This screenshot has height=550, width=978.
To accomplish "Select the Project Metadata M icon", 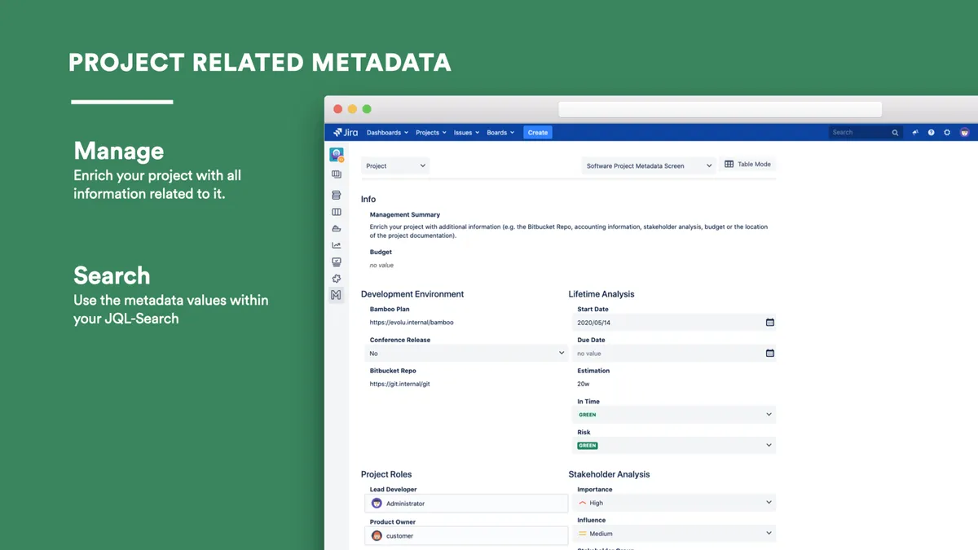I will (337, 295).
